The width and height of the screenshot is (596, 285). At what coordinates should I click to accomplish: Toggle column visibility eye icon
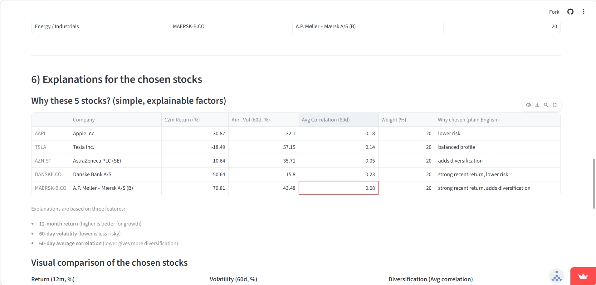pos(529,105)
